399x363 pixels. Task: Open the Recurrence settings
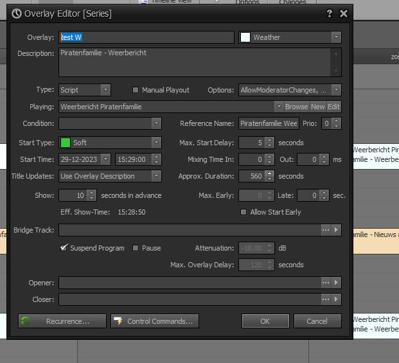62,321
